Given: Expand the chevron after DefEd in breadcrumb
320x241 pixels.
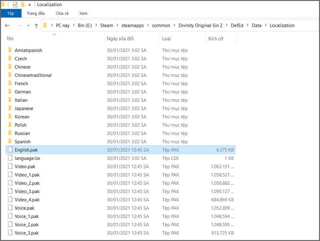Looking at the screenshot, I should click(247, 25).
